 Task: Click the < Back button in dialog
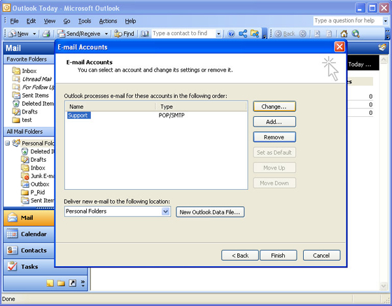(x=240, y=255)
